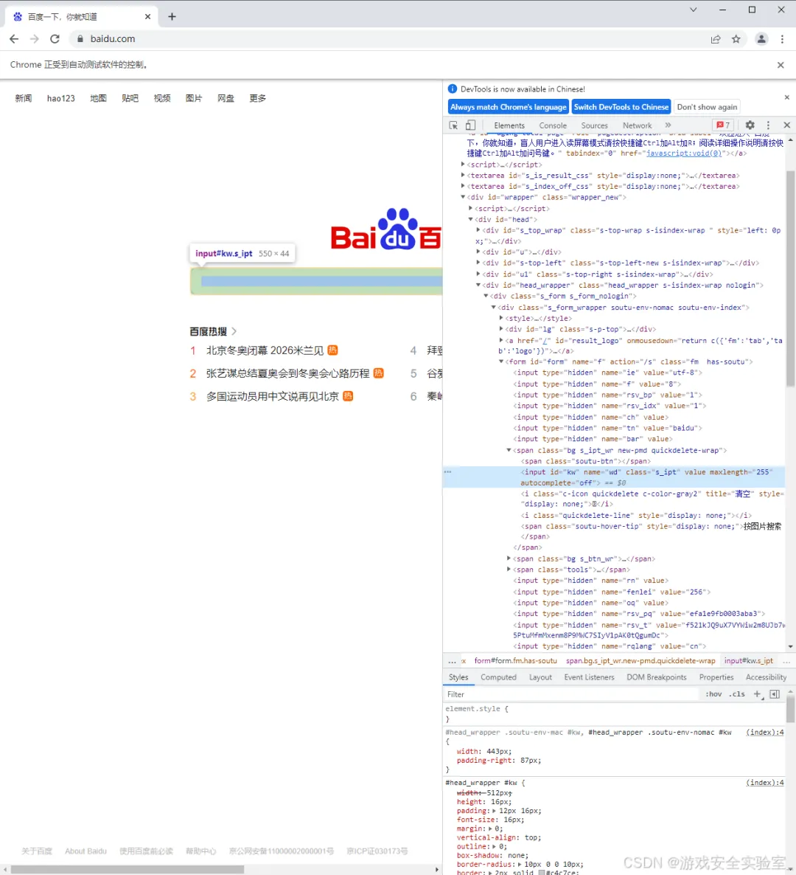Expand the span class tools node

pos(509,570)
